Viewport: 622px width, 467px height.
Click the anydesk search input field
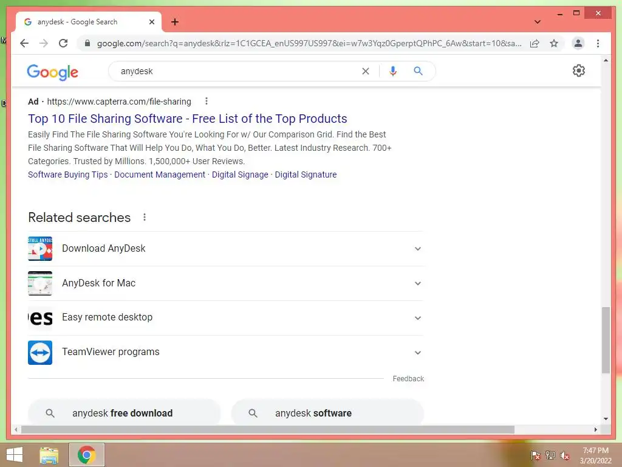238,71
